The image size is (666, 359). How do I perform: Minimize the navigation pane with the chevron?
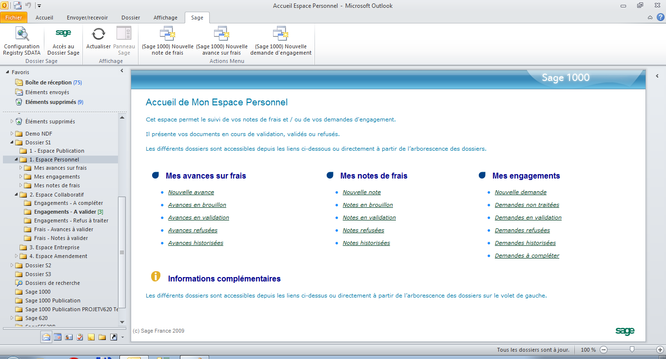tap(122, 71)
